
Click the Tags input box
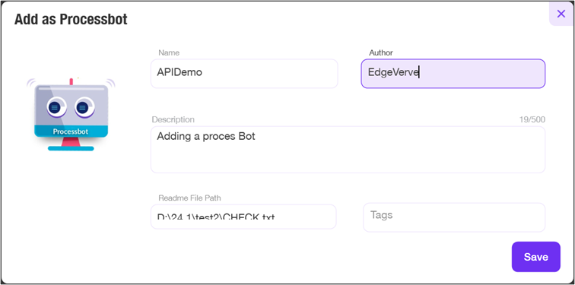pos(454,217)
